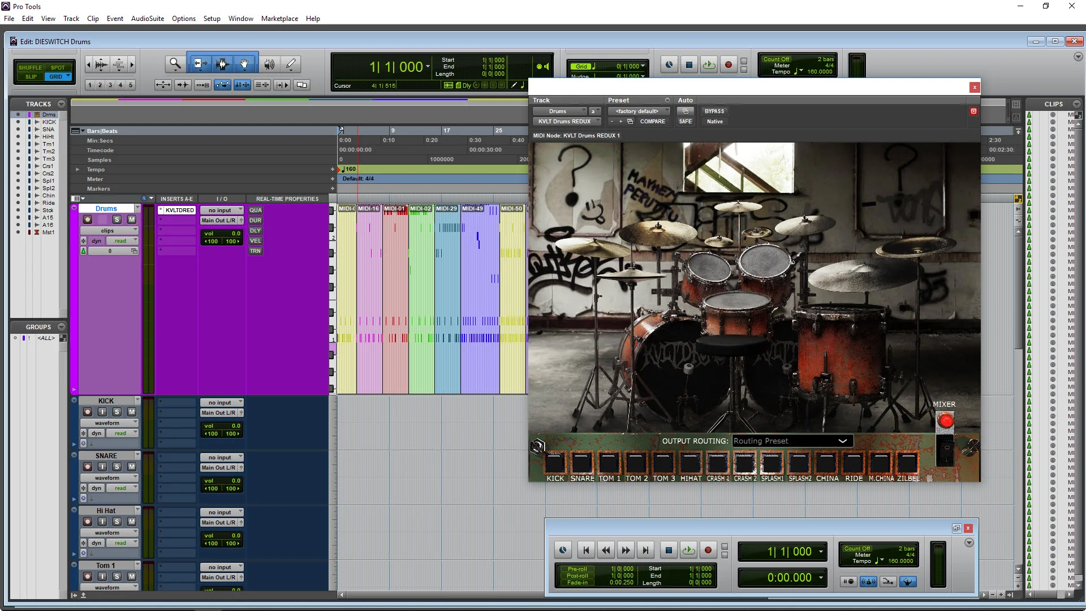Open the TRACKS list pop-up menu
The height and width of the screenshot is (611, 1086).
[61, 104]
